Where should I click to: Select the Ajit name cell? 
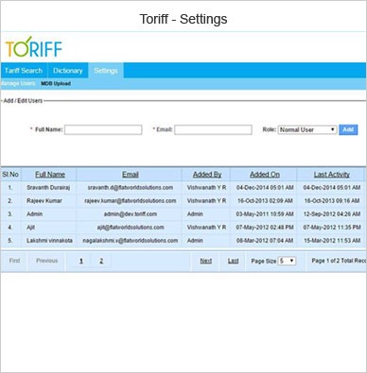(30, 228)
